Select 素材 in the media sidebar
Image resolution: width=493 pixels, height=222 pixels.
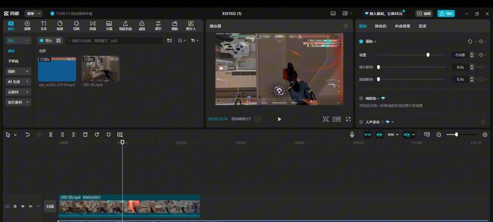[x=11, y=51]
